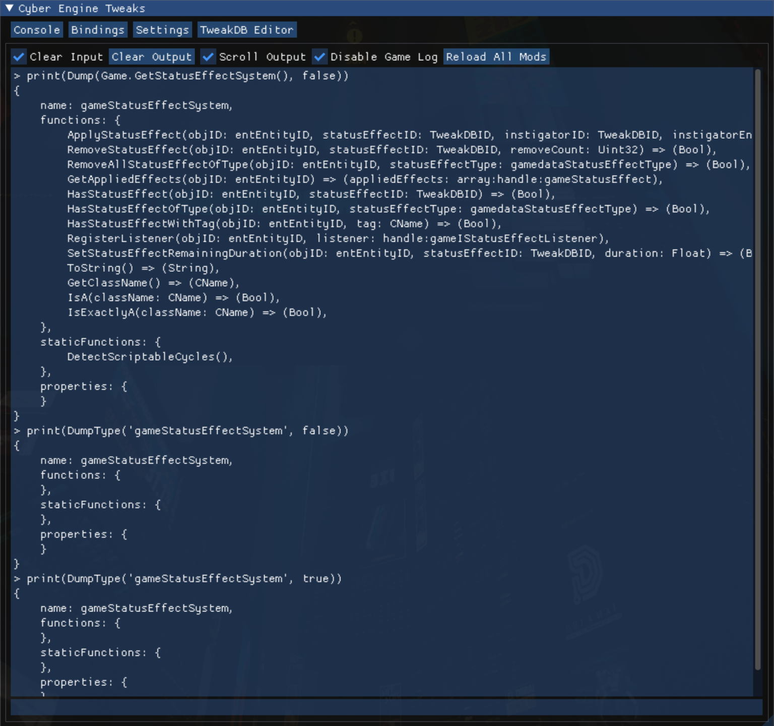The width and height of the screenshot is (774, 726).
Task: Click the RegisterListener entry in the output
Action: (202, 238)
